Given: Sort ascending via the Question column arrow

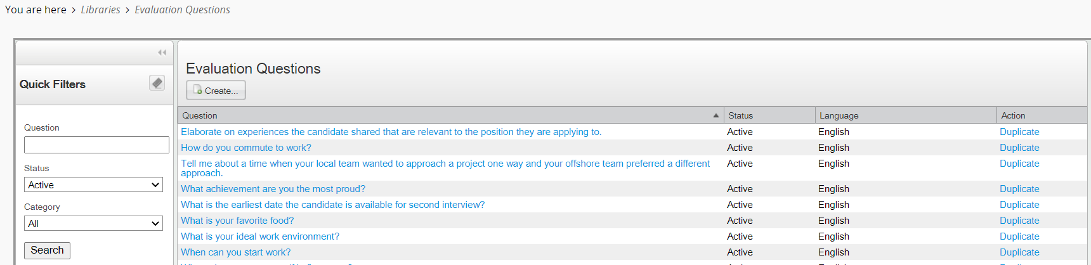Looking at the screenshot, I should tap(715, 115).
